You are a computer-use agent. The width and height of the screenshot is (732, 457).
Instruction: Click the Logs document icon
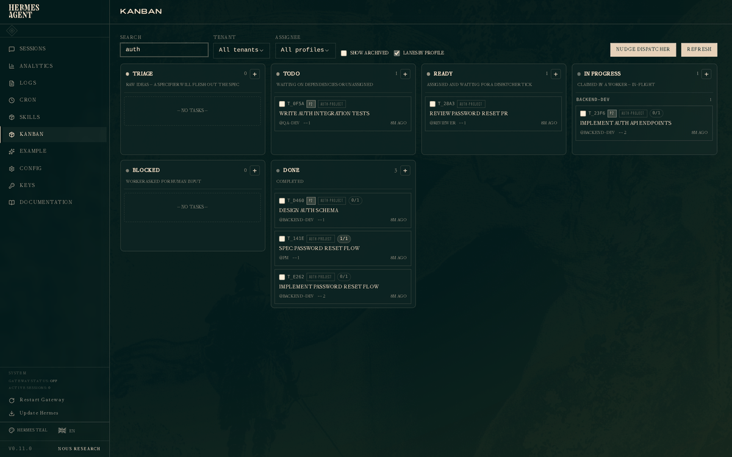click(12, 83)
